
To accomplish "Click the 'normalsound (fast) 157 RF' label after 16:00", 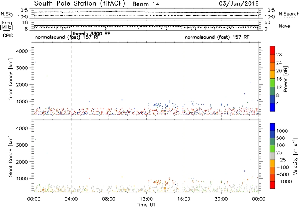I will (x=217, y=37).
